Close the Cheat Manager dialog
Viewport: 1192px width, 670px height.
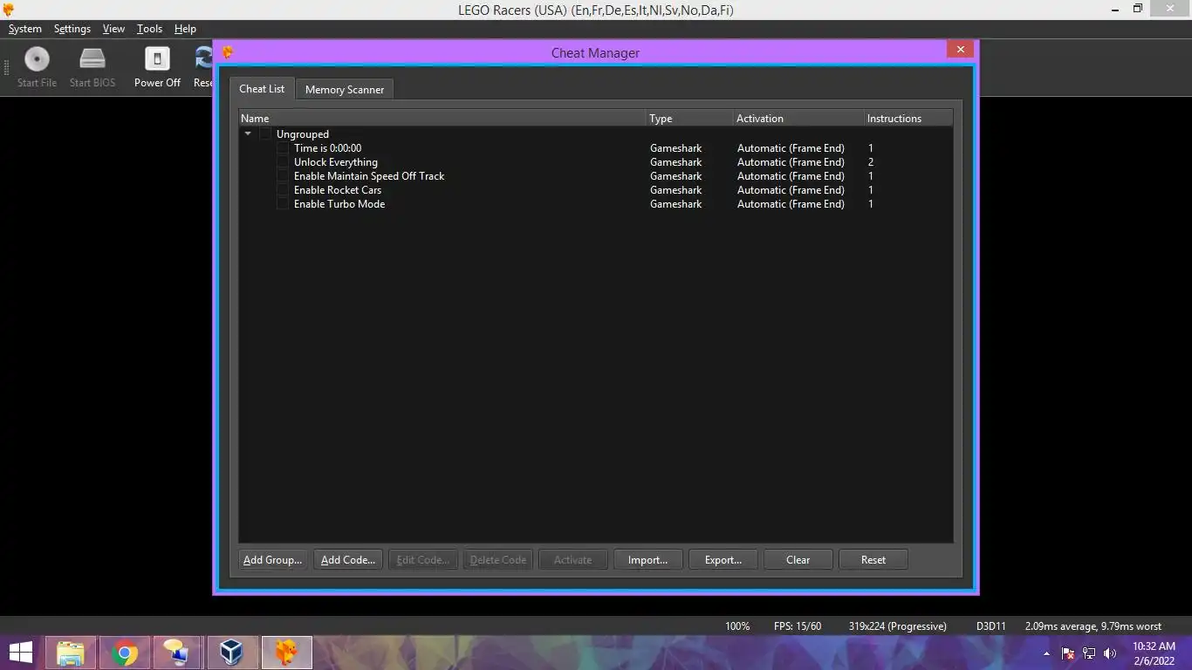point(960,50)
